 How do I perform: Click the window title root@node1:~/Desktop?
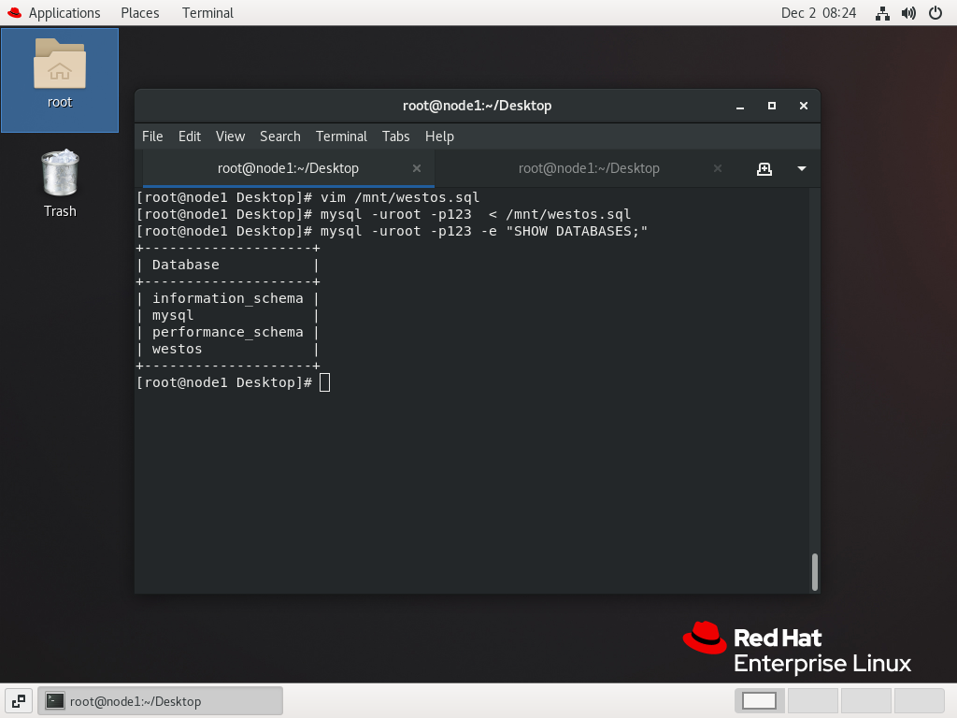click(478, 106)
